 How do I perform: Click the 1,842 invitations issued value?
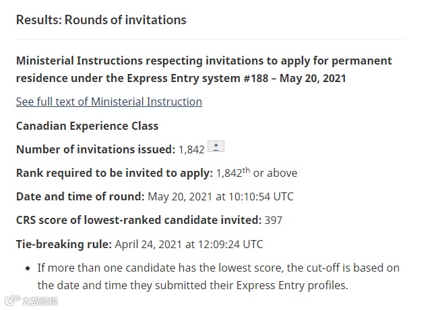[191, 149]
